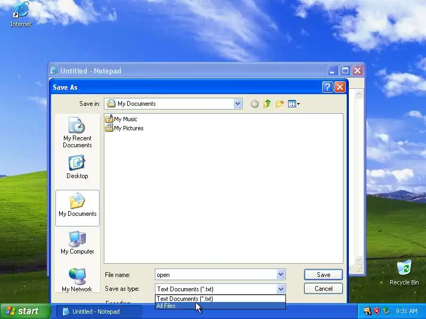
Task: Click Untitled - Notepad taskbar button
Action: point(99,312)
